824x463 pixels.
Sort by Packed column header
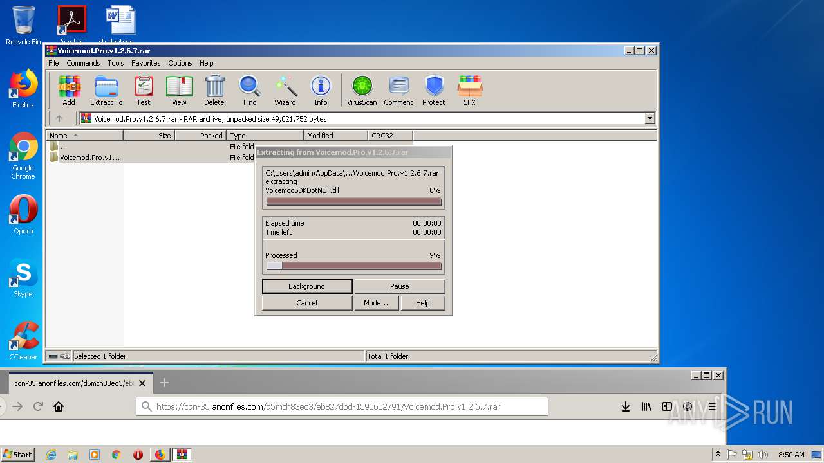(x=200, y=135)
